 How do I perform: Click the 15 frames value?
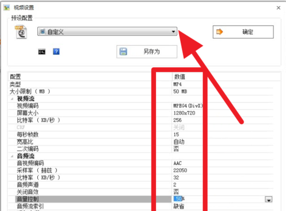tap(176, 135)
